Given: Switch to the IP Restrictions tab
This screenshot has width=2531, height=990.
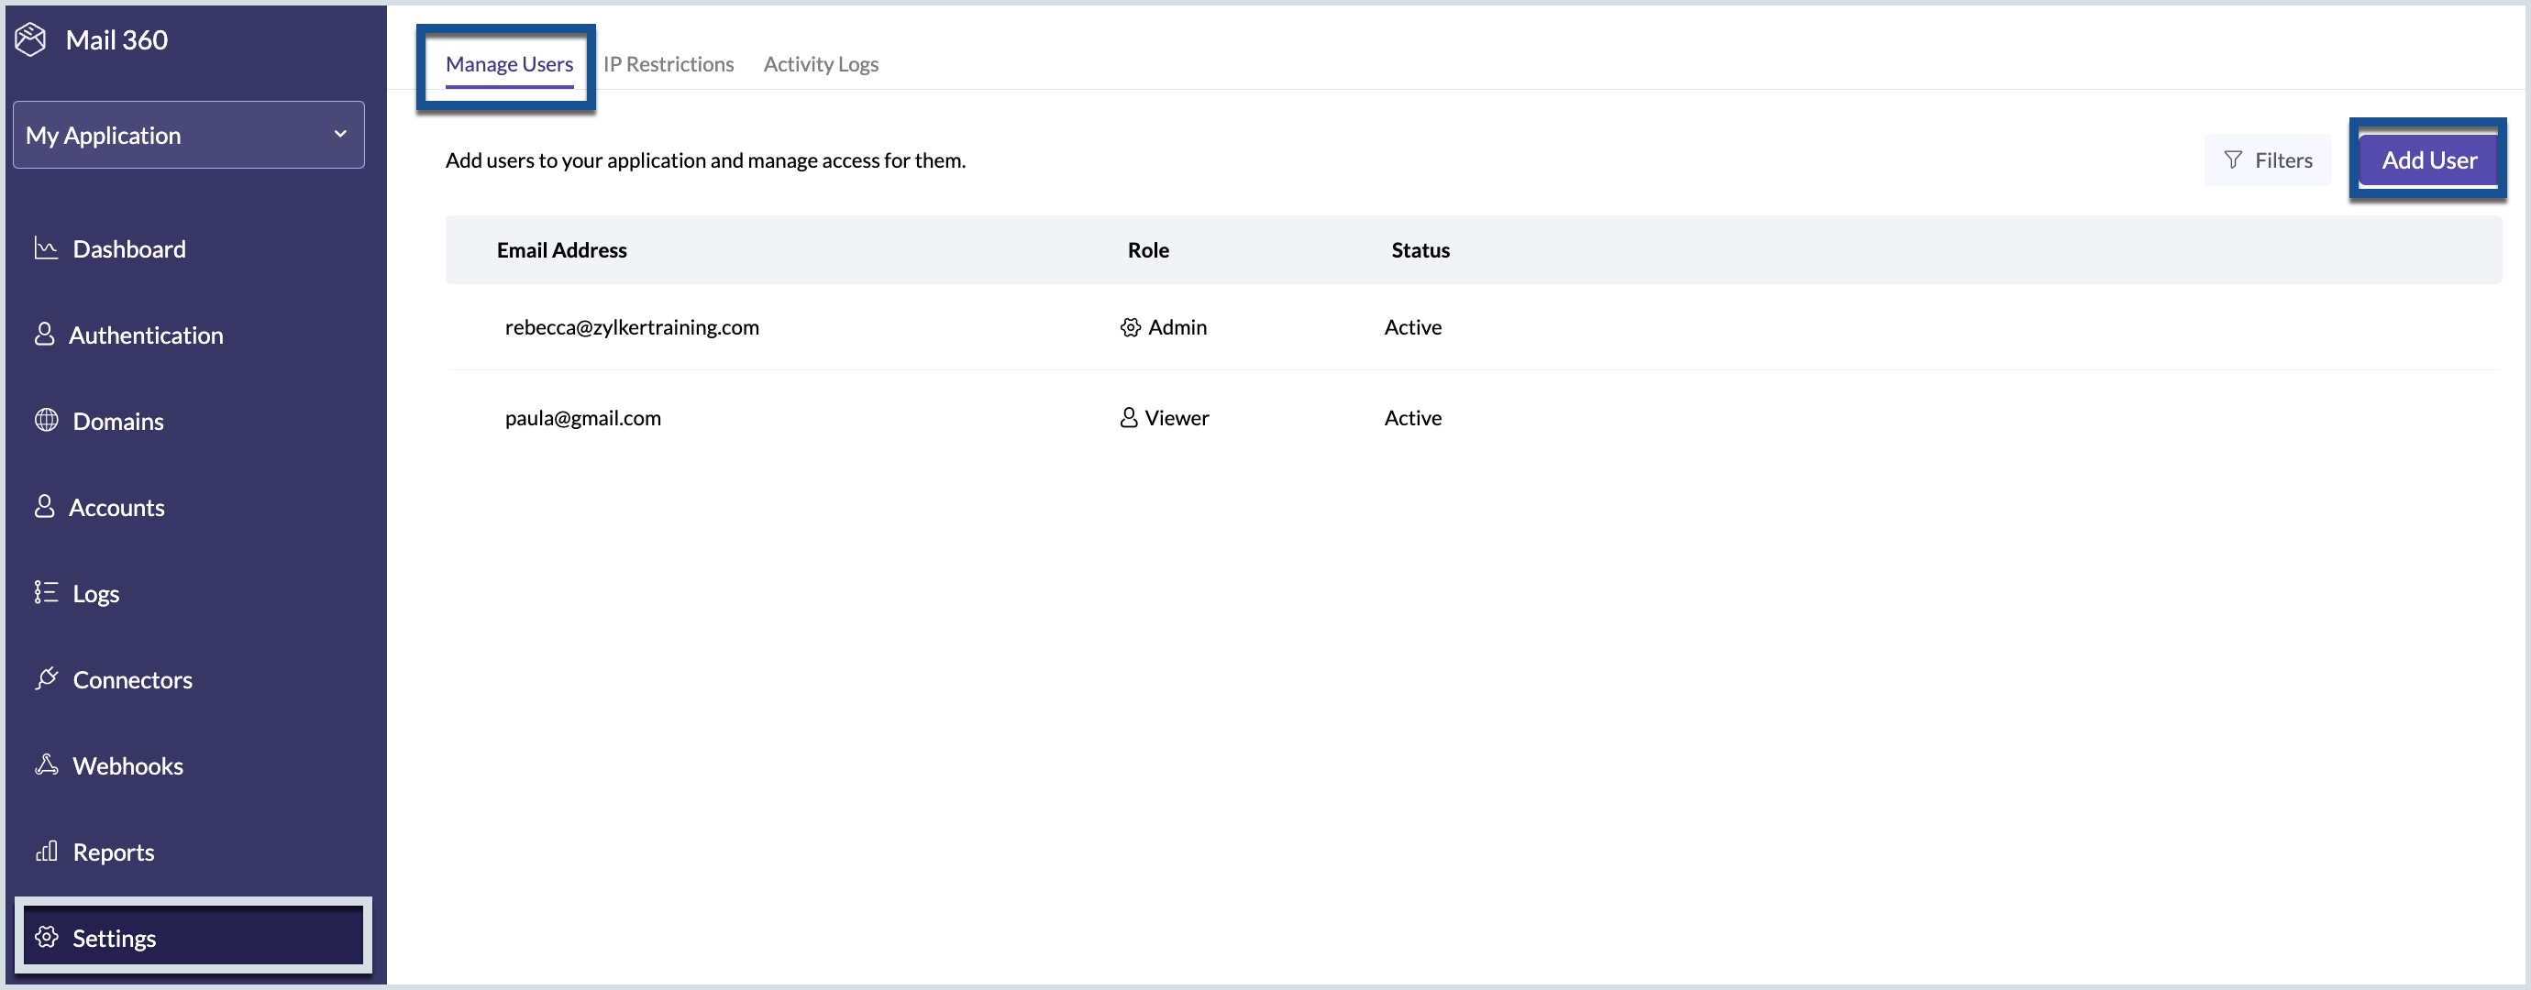Looking at the screenshot, I should tap(669, 65).
